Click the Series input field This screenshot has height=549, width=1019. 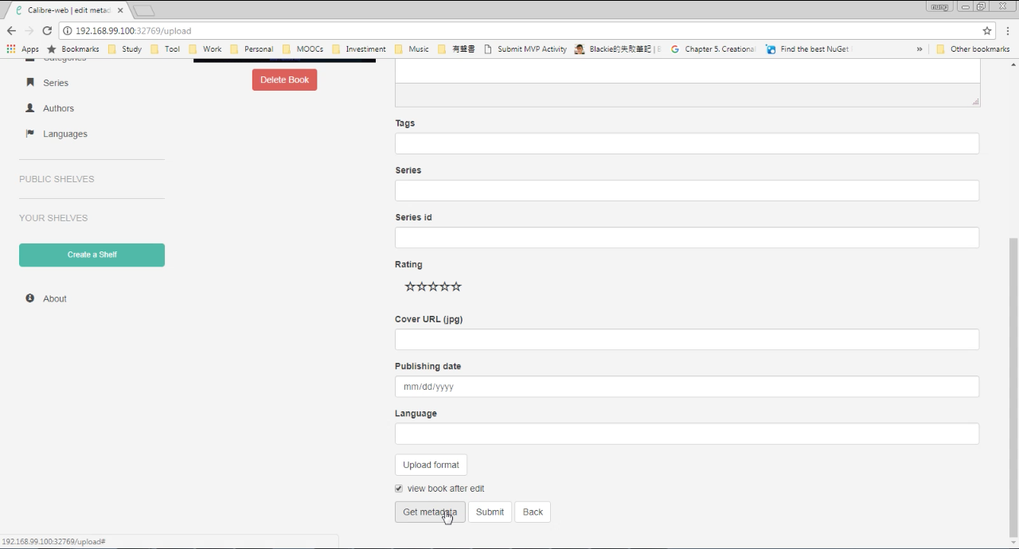tap(687, 190)
